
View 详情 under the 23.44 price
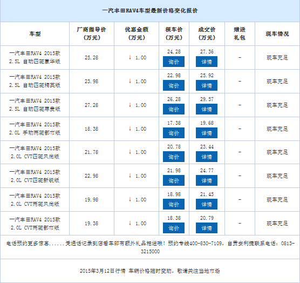point(207,157)
